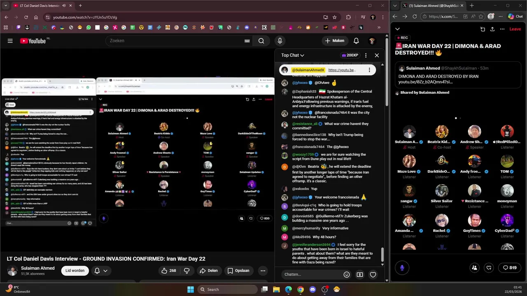527x296 pixels.
Task: Open the X Space 819 comments
Action: [x=509, y=268]
